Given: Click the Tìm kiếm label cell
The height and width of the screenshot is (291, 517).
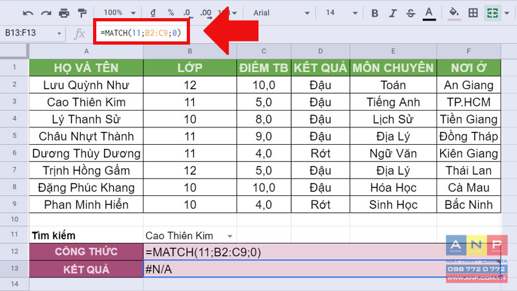Looking at the screenshot, I should coord(86,235).
